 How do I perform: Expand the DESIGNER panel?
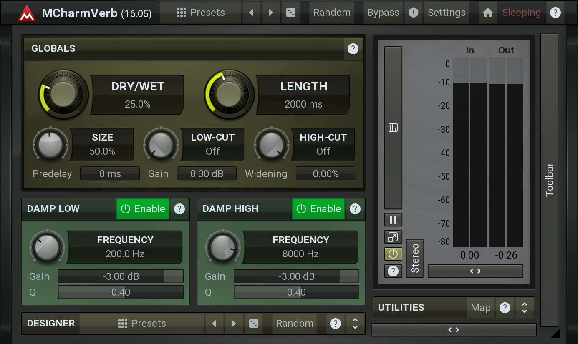tap(355, 324)
